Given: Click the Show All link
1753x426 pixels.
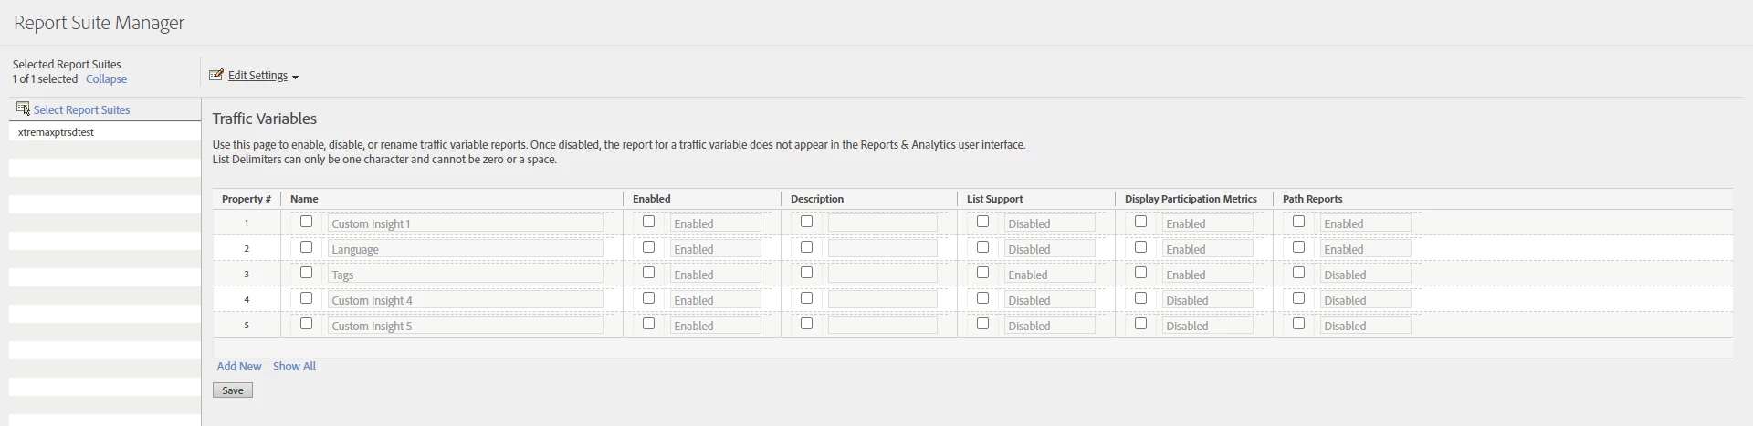Looking at the screenshot, I should point(294,367).
